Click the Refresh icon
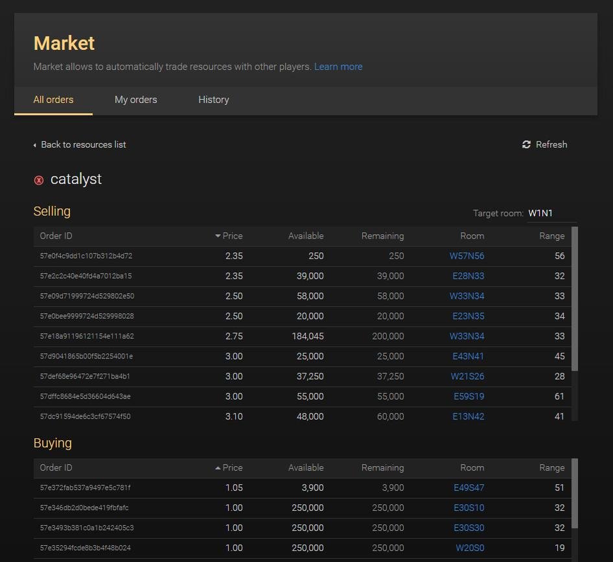This screenshot has height=562, width=613. click(526, 145)
